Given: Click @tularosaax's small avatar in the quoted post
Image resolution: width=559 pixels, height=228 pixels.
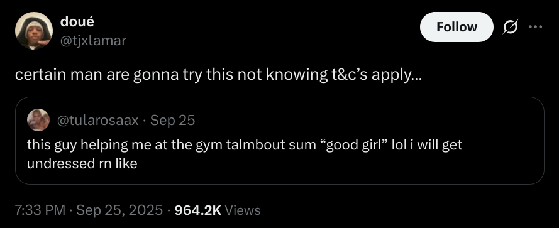Looking at the screenshot, I should pyautogui.click(x=38, y=120).
